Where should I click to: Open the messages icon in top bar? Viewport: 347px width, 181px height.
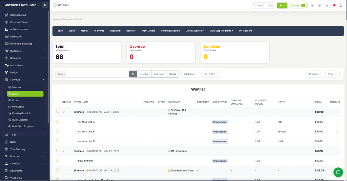tap(320, 5)
